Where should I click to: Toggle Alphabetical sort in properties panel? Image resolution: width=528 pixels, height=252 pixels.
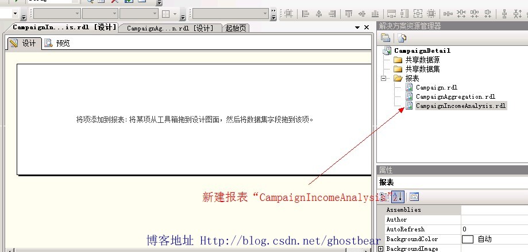coord(398,196)
